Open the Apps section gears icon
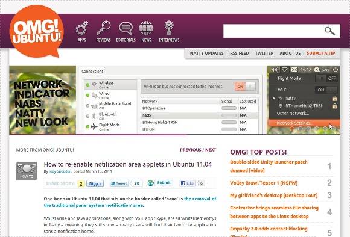The width and height of the screenshot is (350, 237). coord(82,28)
